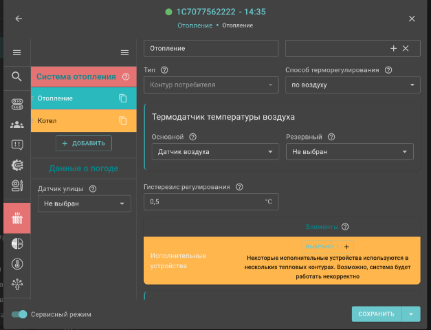This screenshot has height=330, width=431.
Task: Click the thermometer icon in the sidebar
Action: (x=17, y=263)
